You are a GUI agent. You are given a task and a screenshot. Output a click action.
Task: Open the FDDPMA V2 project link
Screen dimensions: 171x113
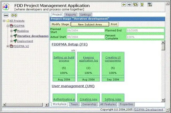(21, 46)
